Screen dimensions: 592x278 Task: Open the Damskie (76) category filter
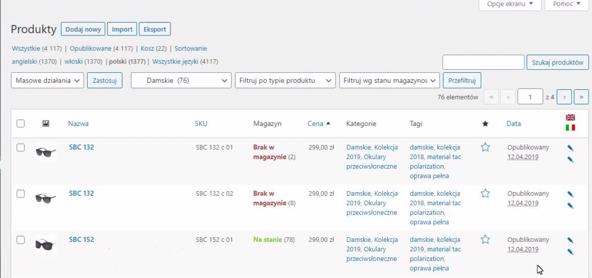pyautogui.click(x=181, y=80)
